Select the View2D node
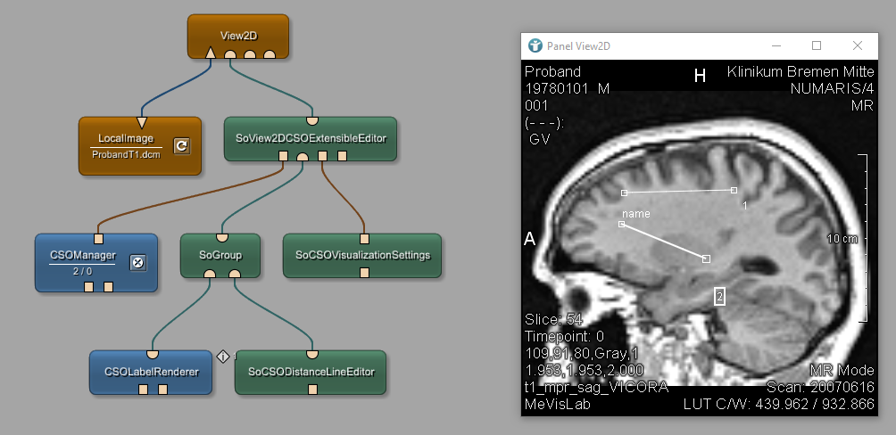Screen dimensions: 896x435 pos(237,35)
